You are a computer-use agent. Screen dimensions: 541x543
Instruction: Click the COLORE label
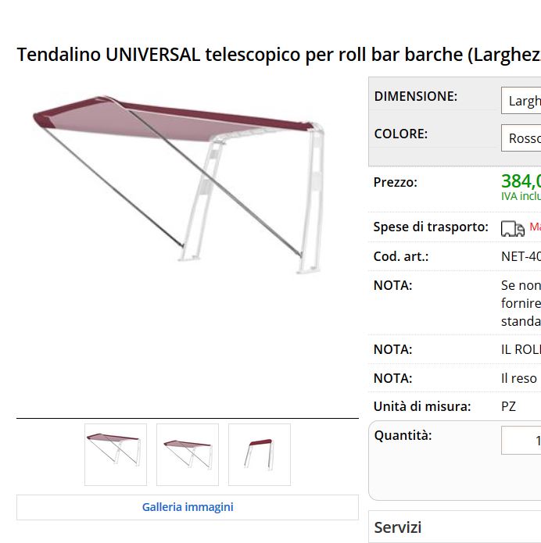coord(400,134)
